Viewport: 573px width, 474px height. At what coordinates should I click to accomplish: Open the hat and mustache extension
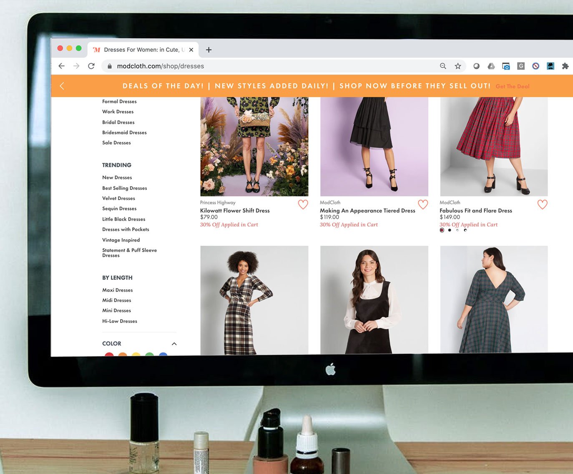click(x=550, y=66)
